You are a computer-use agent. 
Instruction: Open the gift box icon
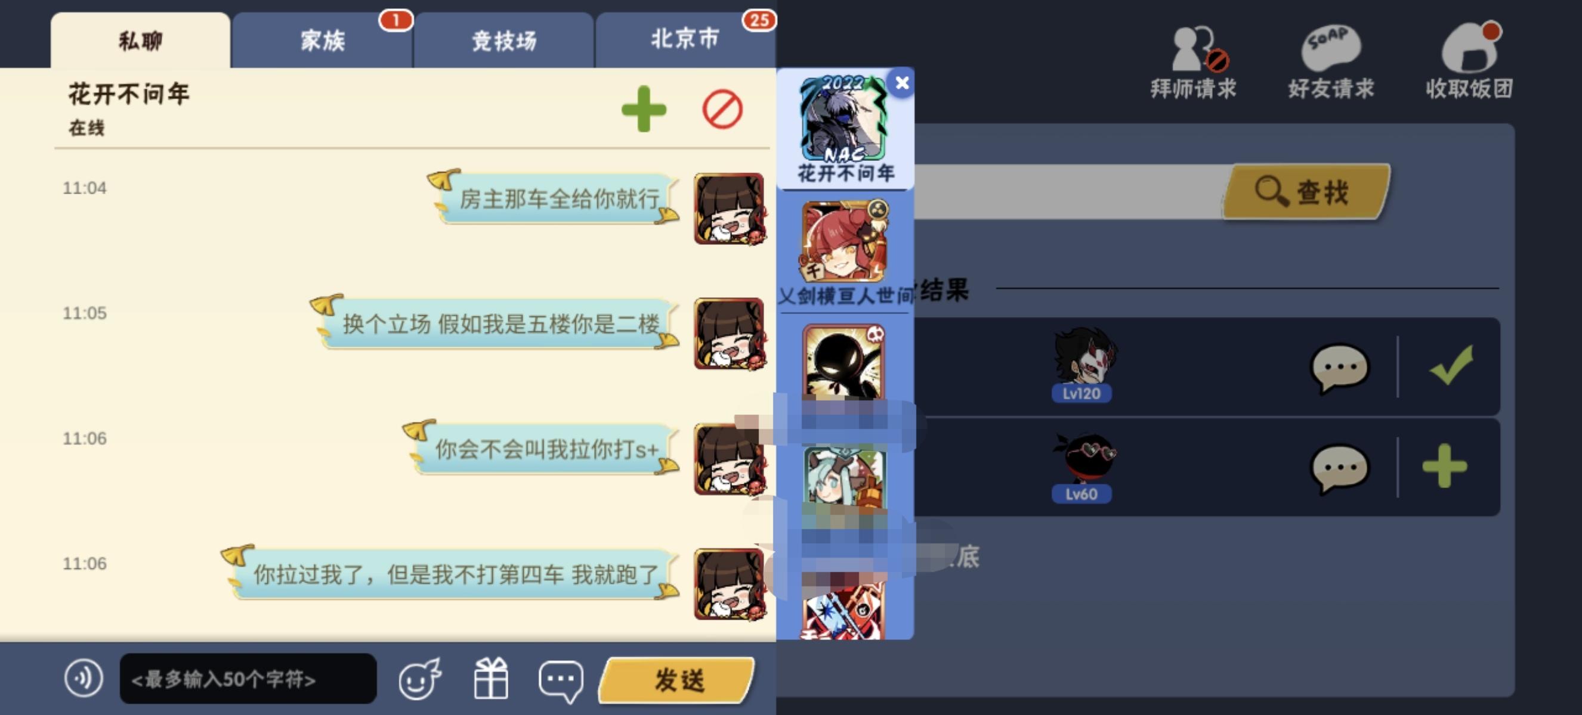pos(491,678)
